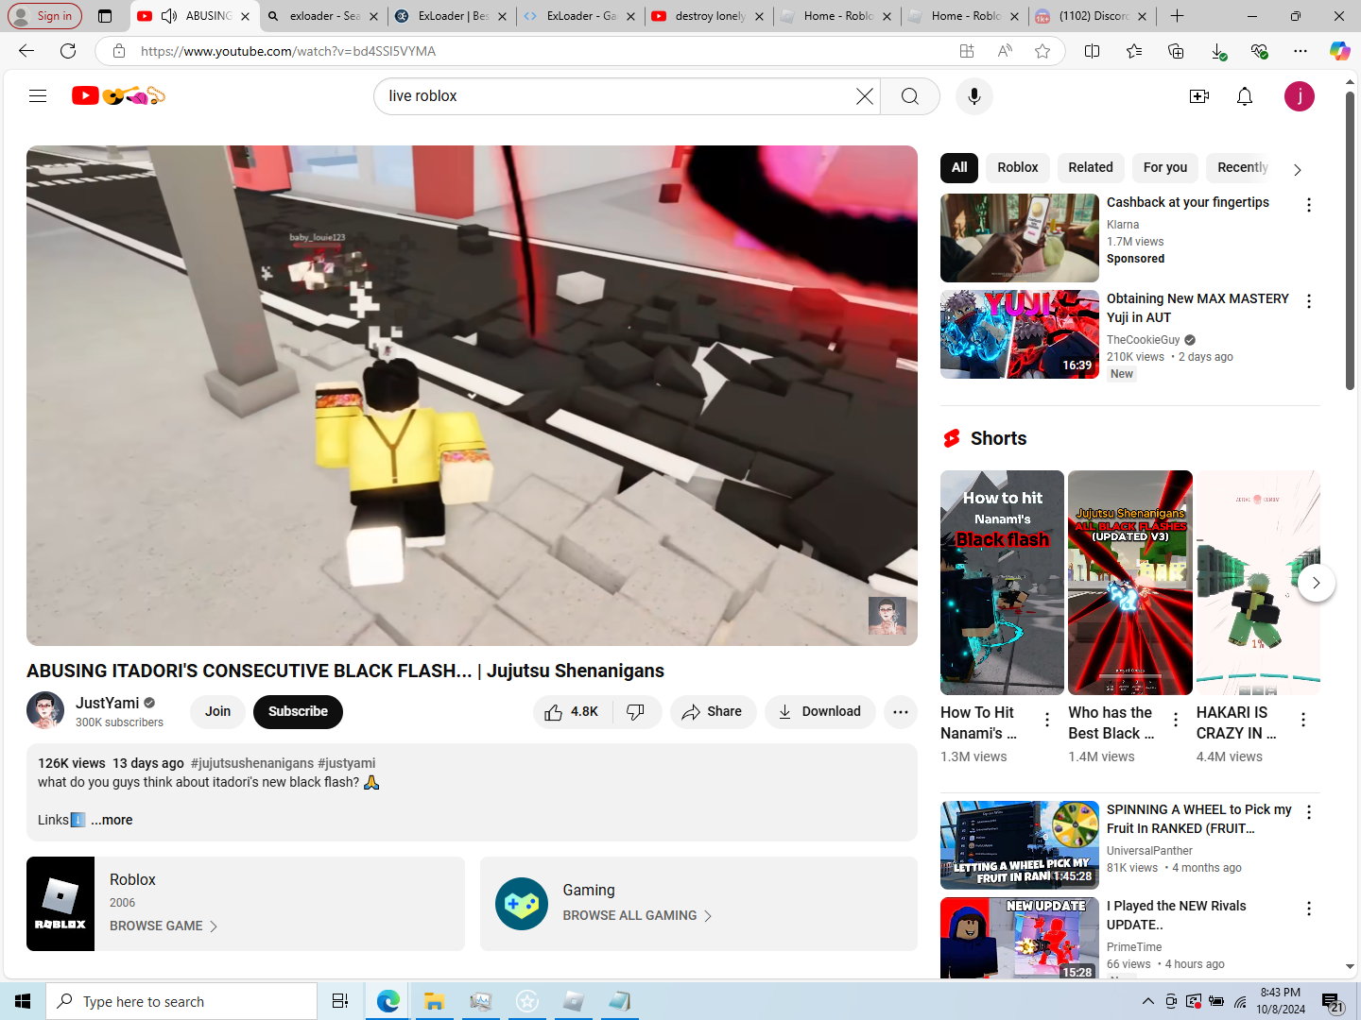Image resolution: width=1361 pixels, height=1020 pixels.
Task: Open options for HAKARI IS CRAZY short
Action: [1302, 720]
